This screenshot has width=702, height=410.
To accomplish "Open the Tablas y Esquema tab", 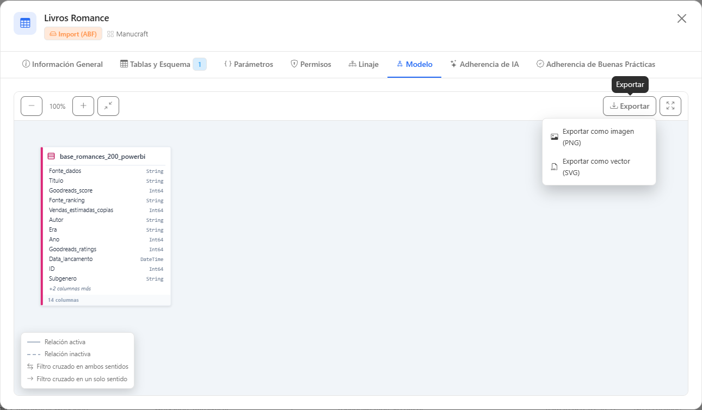I will tap(163, 64).
